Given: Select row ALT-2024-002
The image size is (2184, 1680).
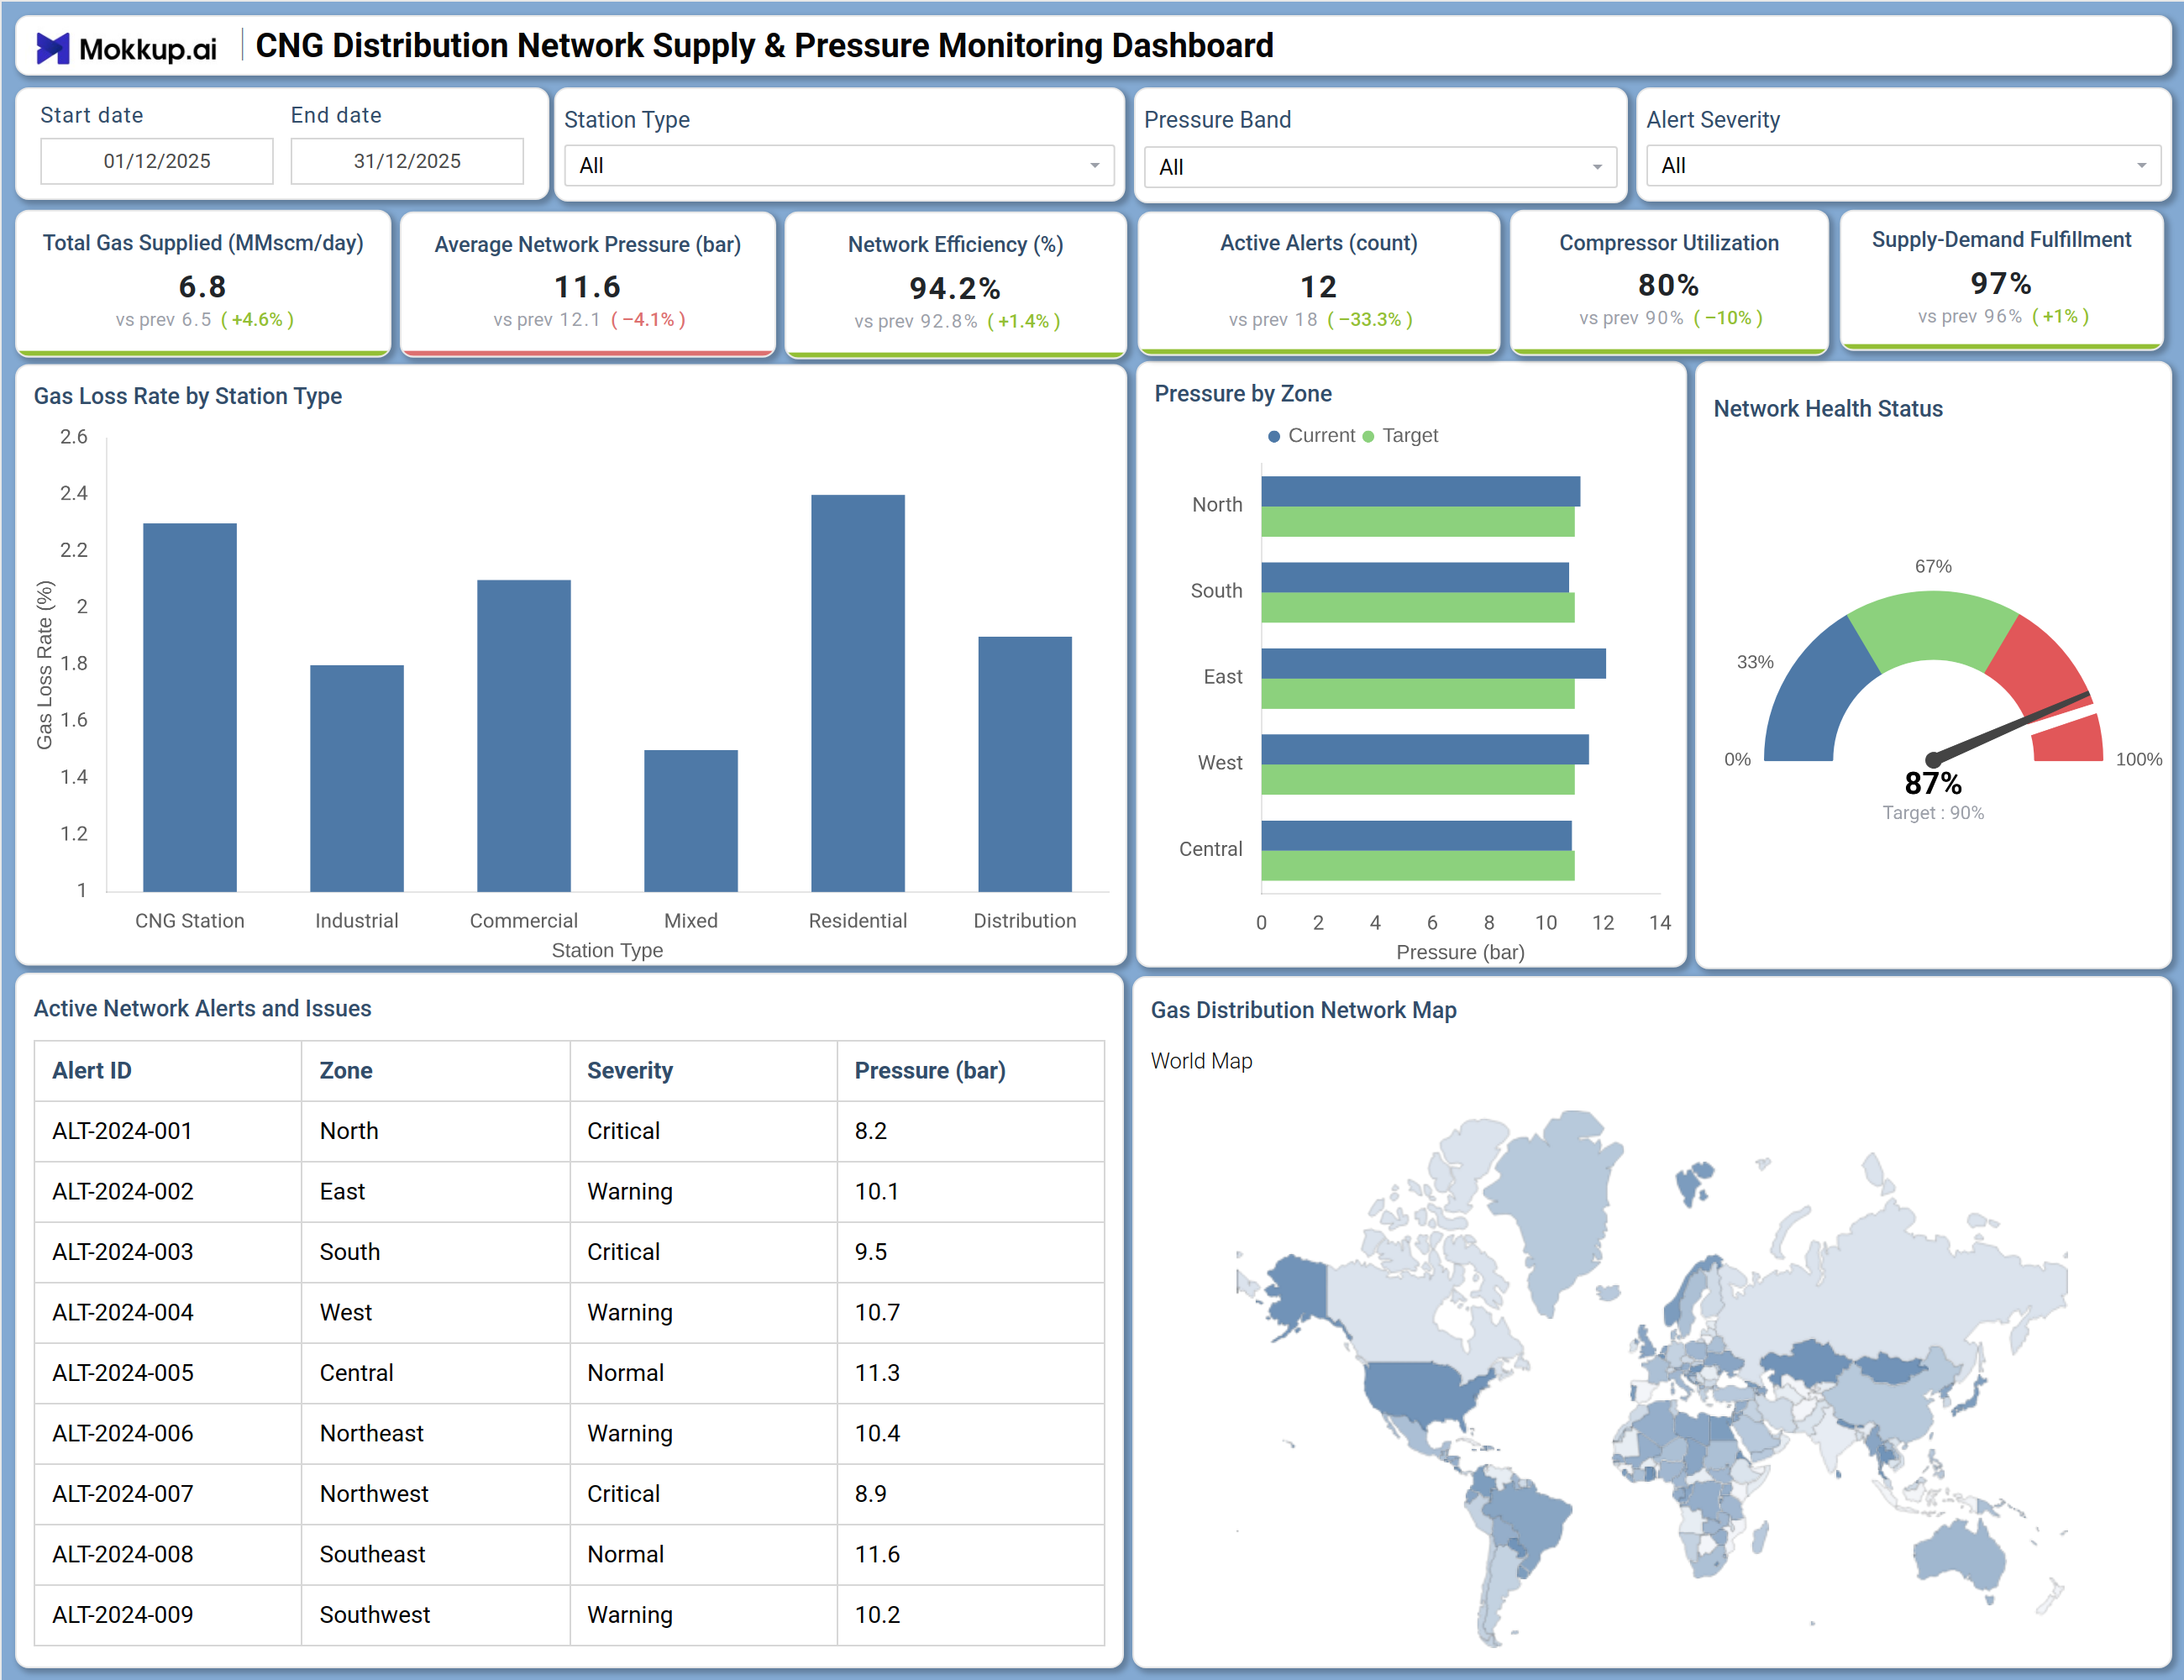Looking at the screenshot, I should [x=569, y=1192].
